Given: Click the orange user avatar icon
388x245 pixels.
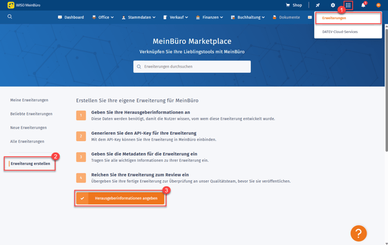Looking at the screenshot, I should (379, 5).
